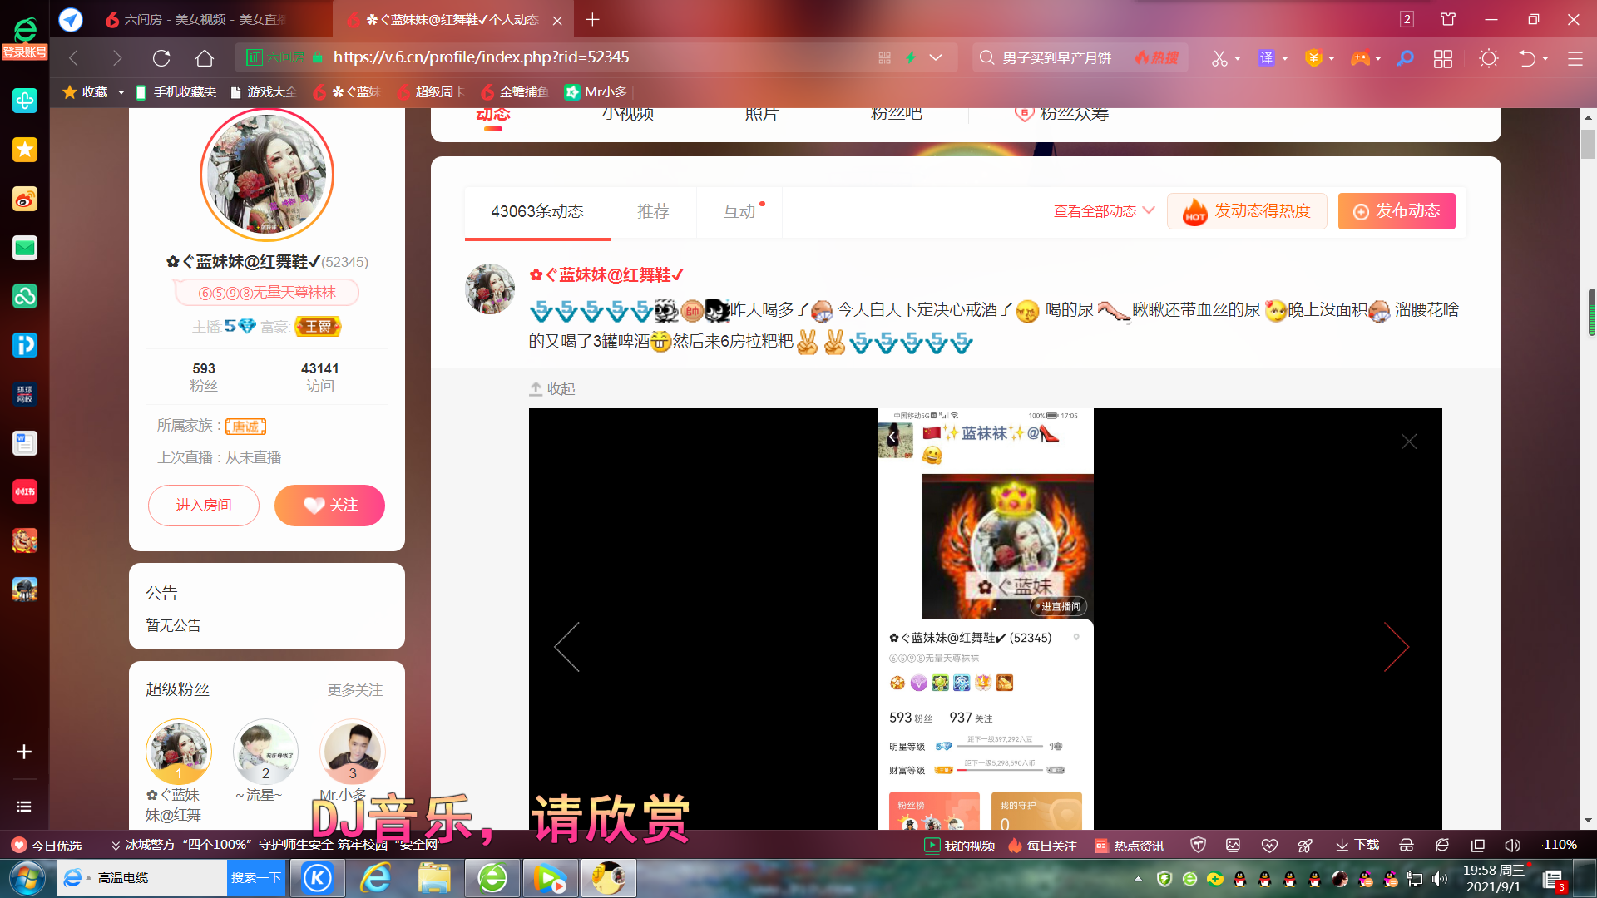
Task: Expand the scissors tool dropdown arrow
Action: [x=1238, y=59]
